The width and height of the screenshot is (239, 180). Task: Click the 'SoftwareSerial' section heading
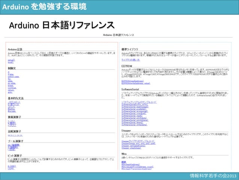coord(130,89)
